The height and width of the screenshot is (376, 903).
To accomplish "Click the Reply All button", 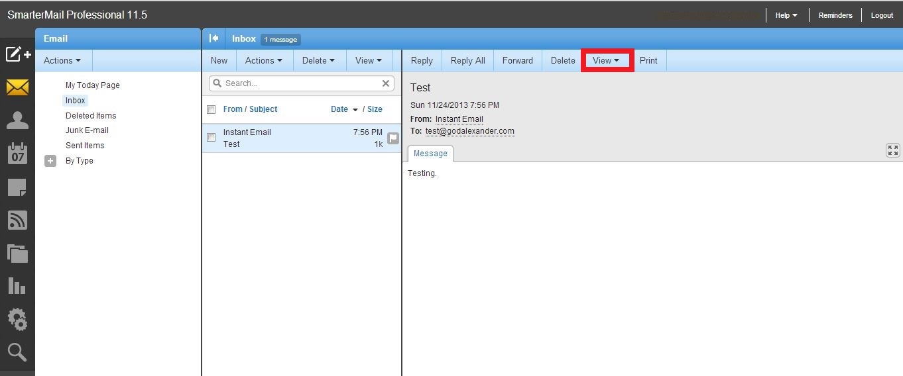I will 468,60.
